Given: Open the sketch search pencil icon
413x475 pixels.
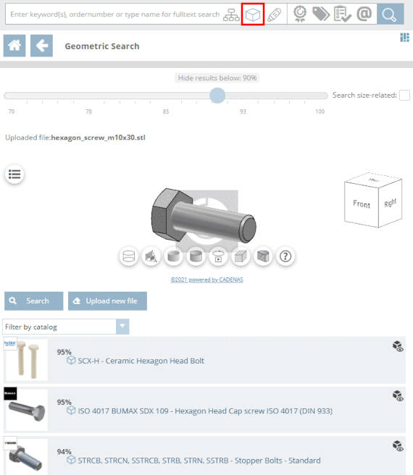Looking at the screenshot, I should 275,14.
